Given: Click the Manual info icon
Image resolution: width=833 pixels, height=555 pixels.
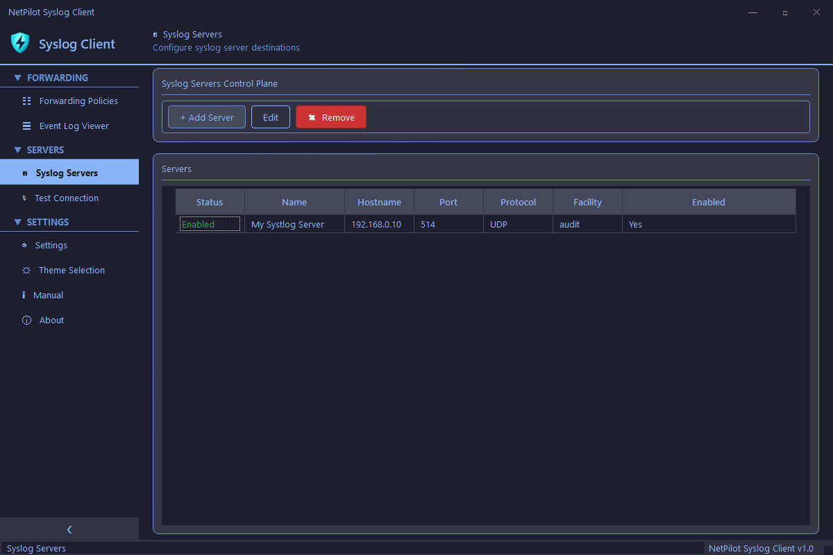Looking at the screenshot, I should click(x=23, y=295).
